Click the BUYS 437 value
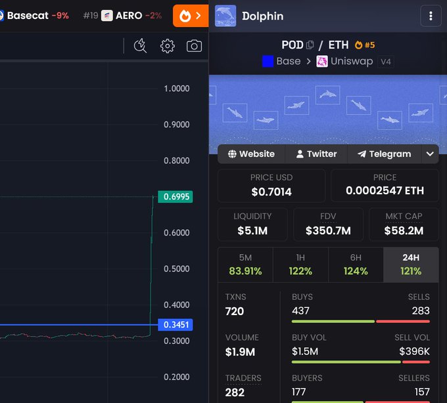This screenshot has width=447, height=403. coord(300,311)
